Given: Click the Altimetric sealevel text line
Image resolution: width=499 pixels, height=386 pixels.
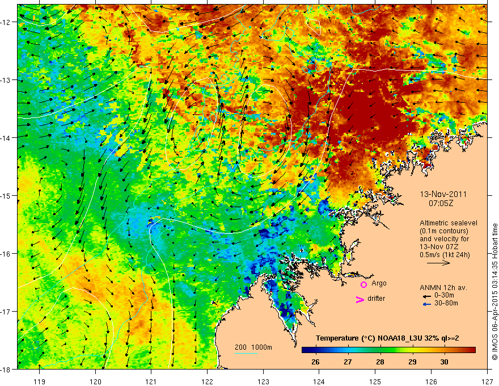Looking at the screenshot, I should pyautogui.click(x=449, y=223).
